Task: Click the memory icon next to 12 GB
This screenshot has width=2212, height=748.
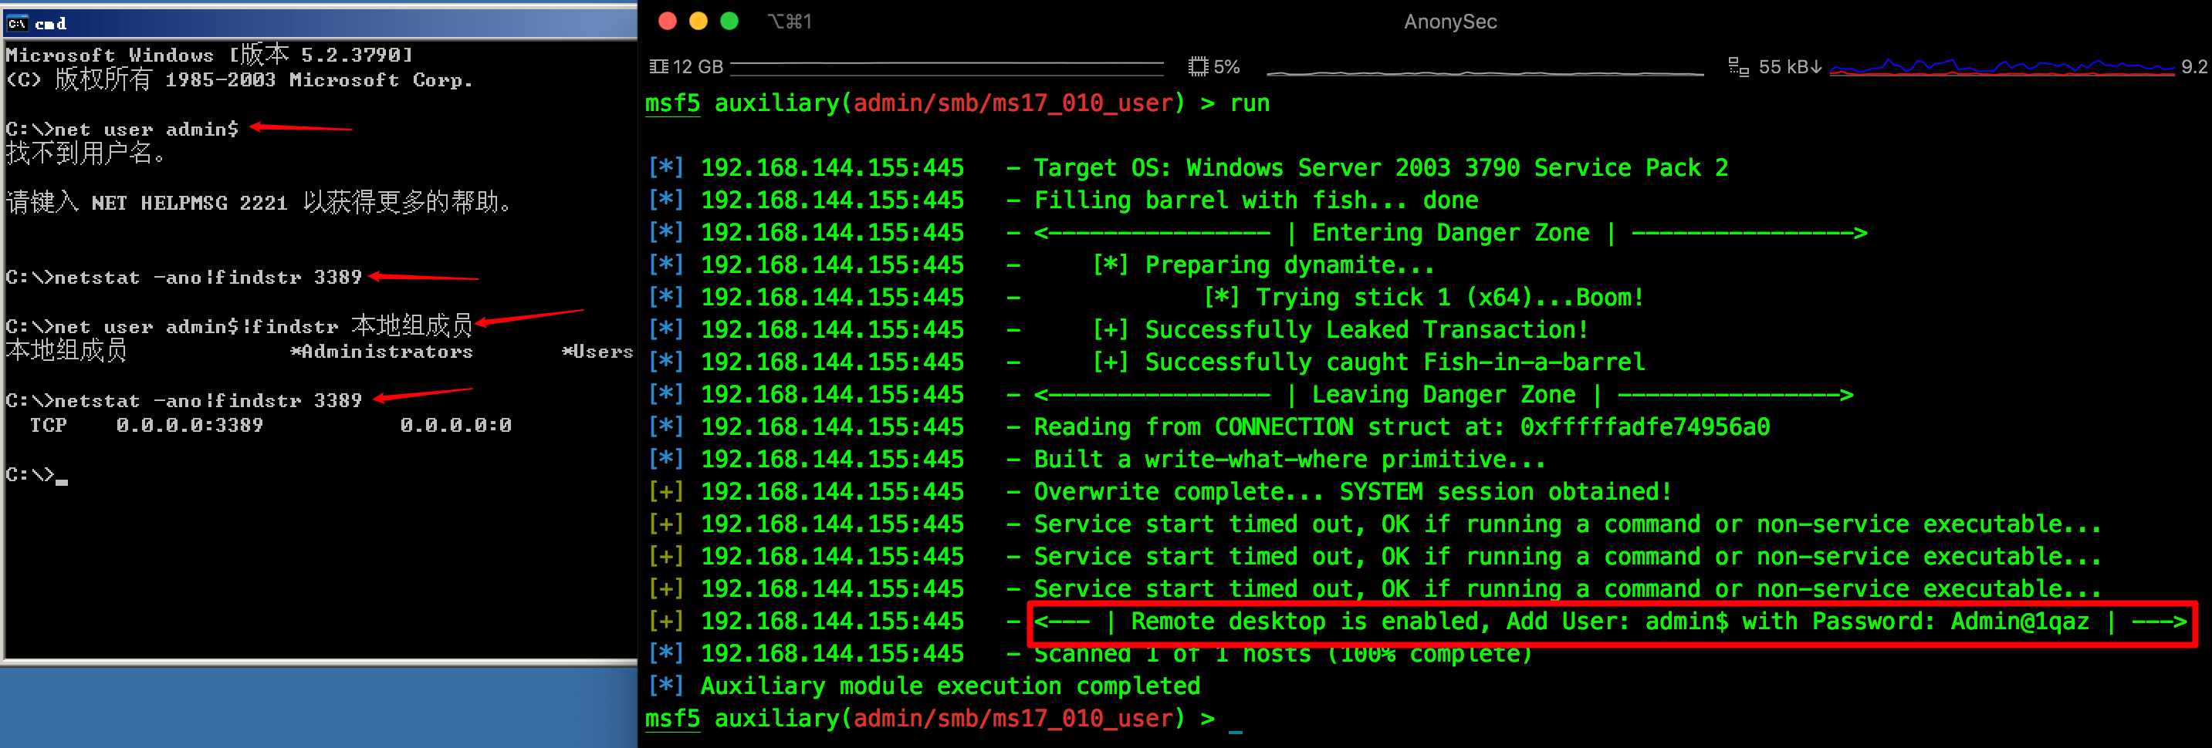Action: coord(658,66)
